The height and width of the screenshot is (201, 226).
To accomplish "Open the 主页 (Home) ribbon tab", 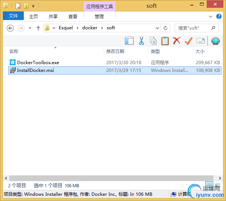I will (33, 16).
